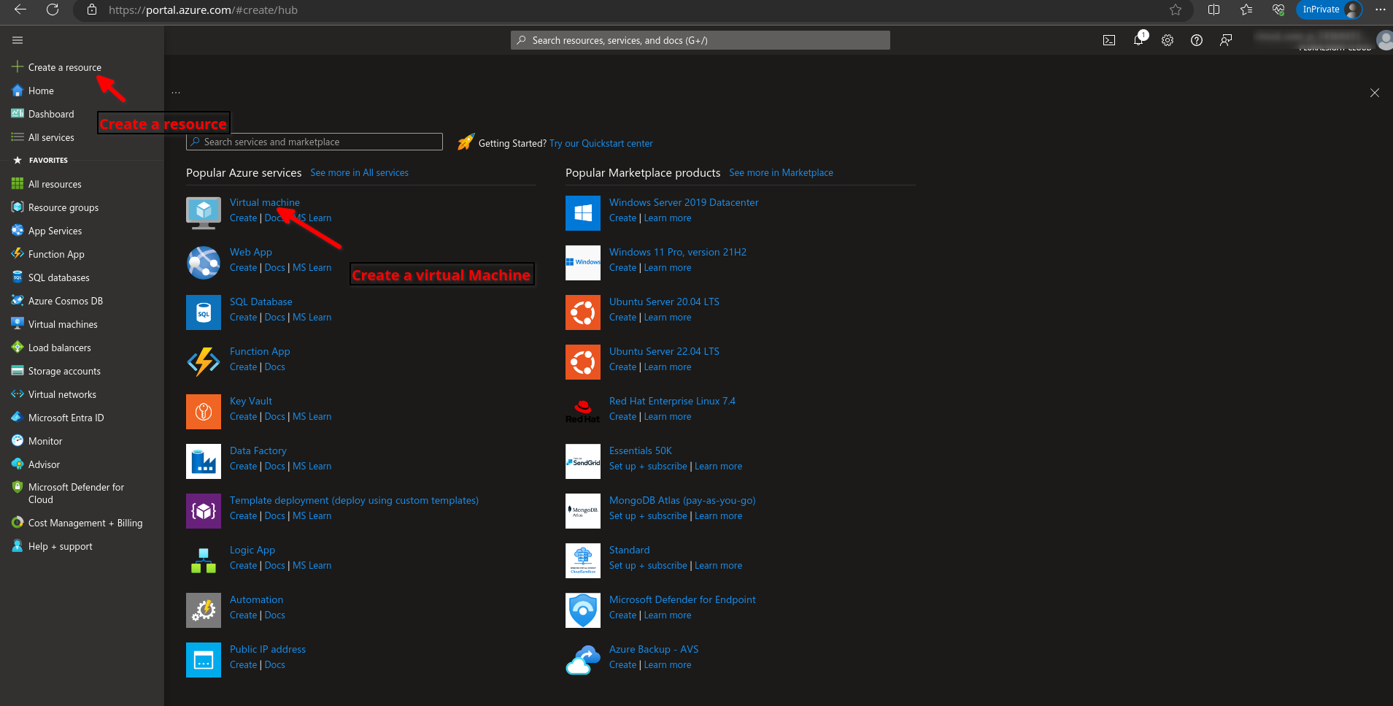Open the Cloud Shell icon in header

pos(1108,41)
